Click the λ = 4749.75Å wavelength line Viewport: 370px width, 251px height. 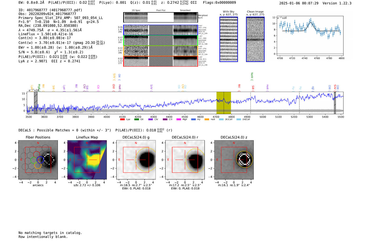tap(50, 30)
